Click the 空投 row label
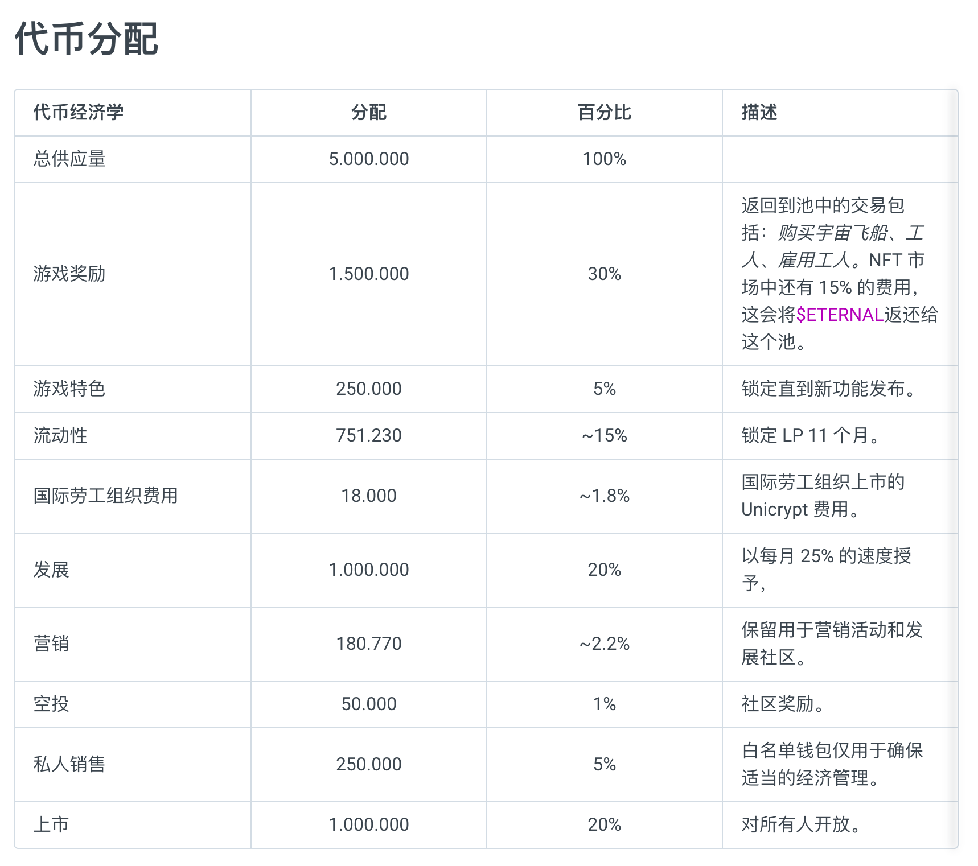 click(x=51, y=704)
